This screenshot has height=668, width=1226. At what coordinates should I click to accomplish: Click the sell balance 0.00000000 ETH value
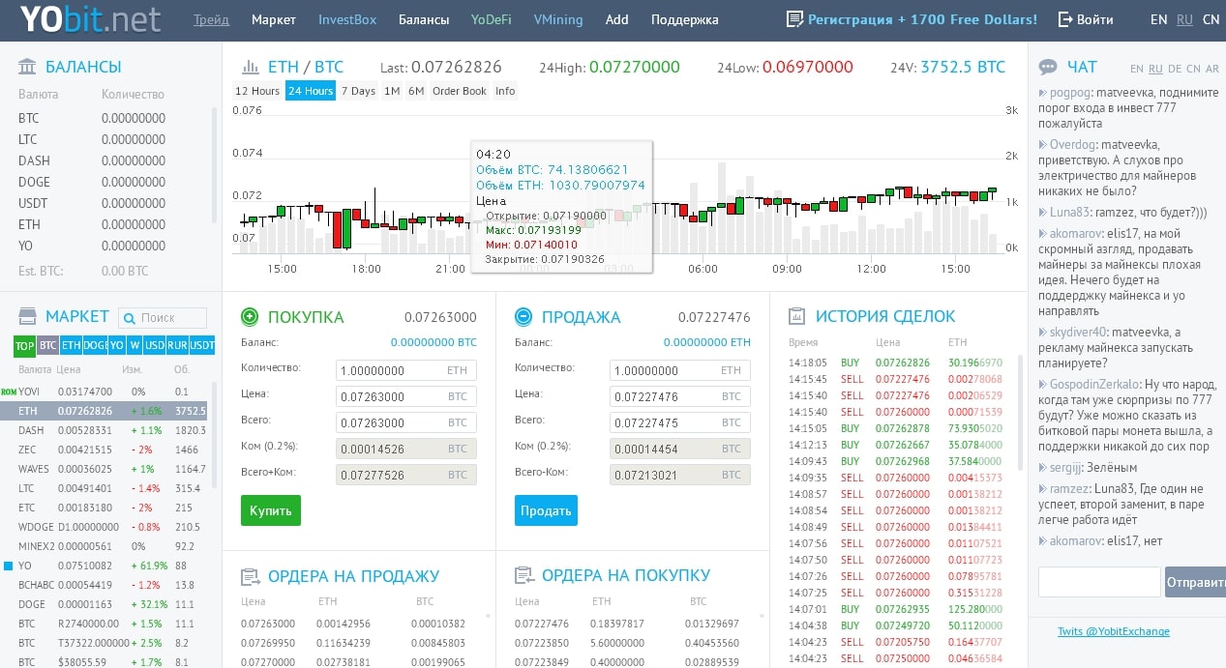coord(707,342)
